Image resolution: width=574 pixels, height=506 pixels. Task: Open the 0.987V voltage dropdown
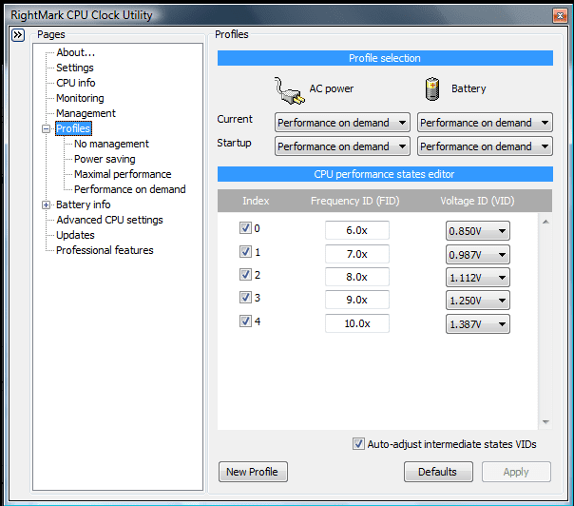(478, 254)
